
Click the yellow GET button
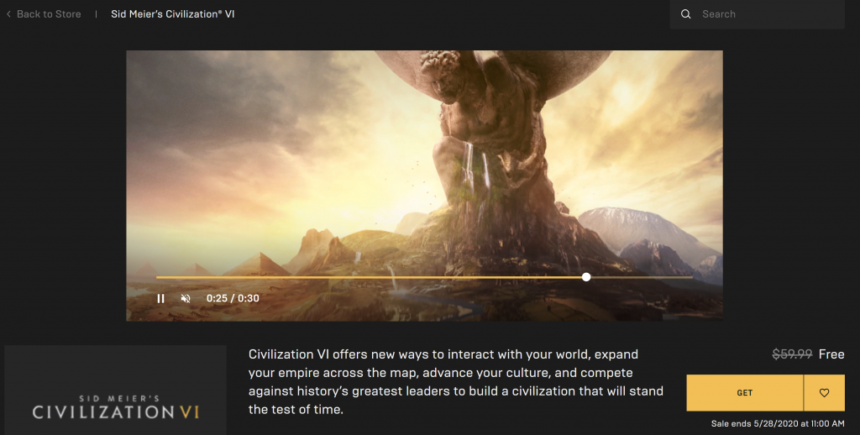coord(744,393)
